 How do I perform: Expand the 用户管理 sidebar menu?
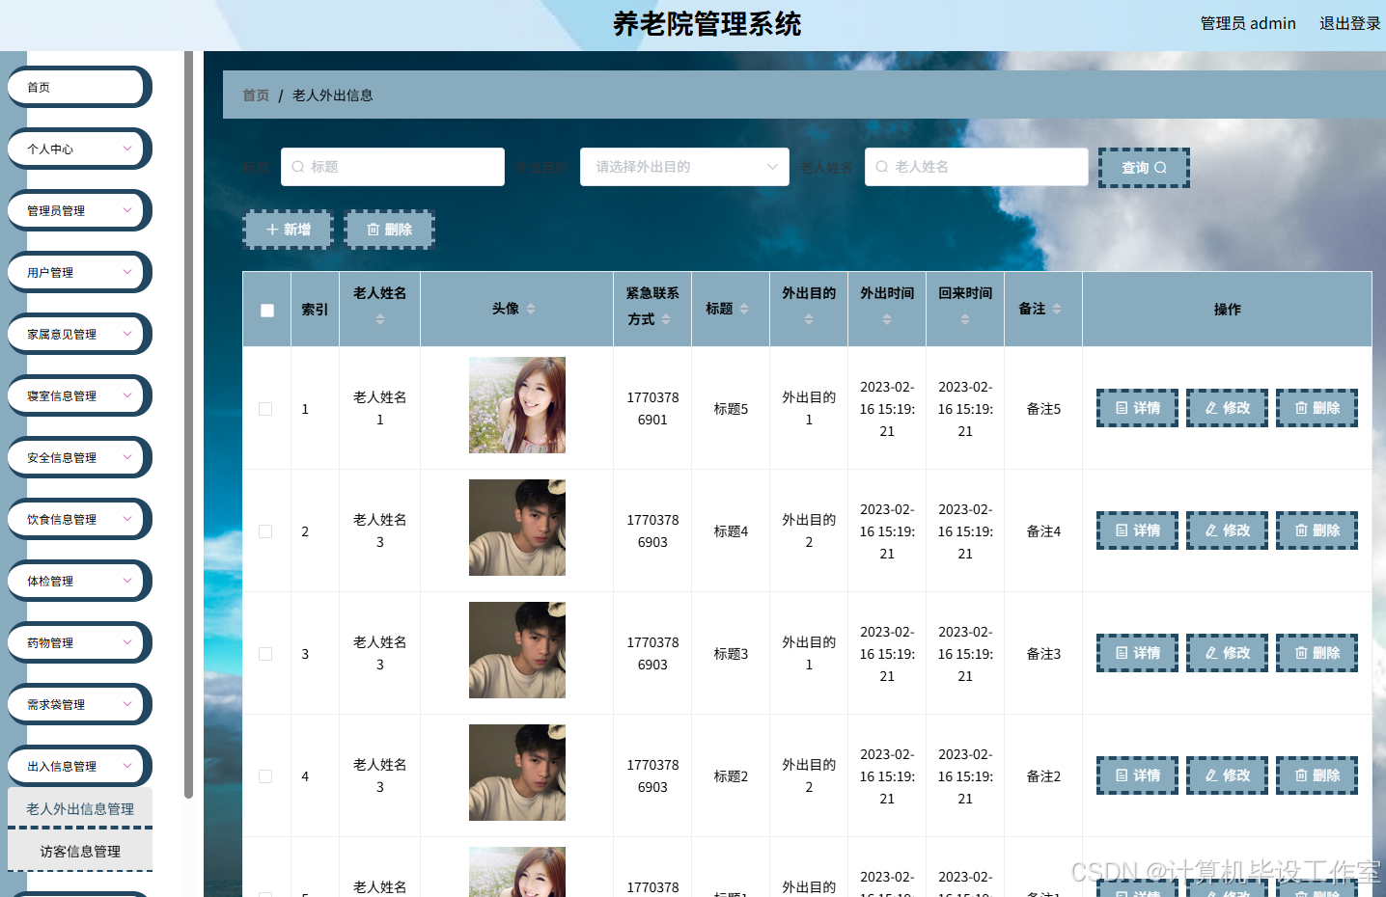(x=79, y=272)
